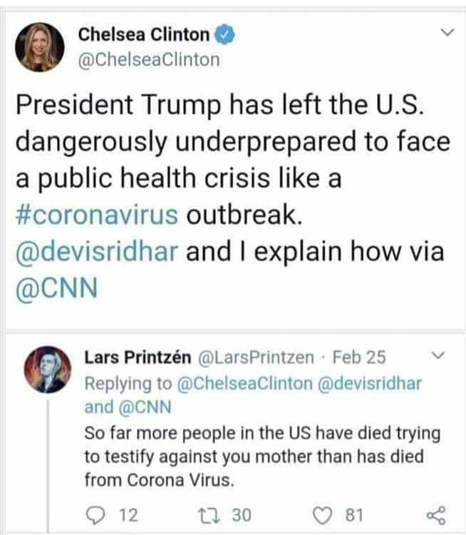Click the retweet arrows icon

pyautogui.click(x=212, y=515)
